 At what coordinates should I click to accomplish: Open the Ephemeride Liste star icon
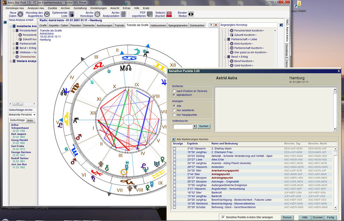pyautogui.click(x=72, y=14)
